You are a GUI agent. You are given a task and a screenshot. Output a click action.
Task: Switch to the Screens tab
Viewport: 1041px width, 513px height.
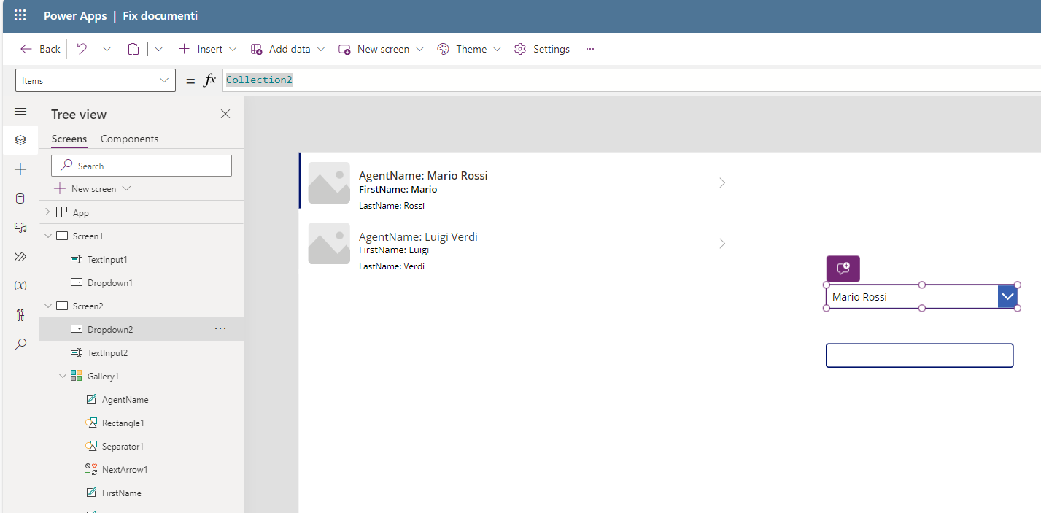point(69,139)
